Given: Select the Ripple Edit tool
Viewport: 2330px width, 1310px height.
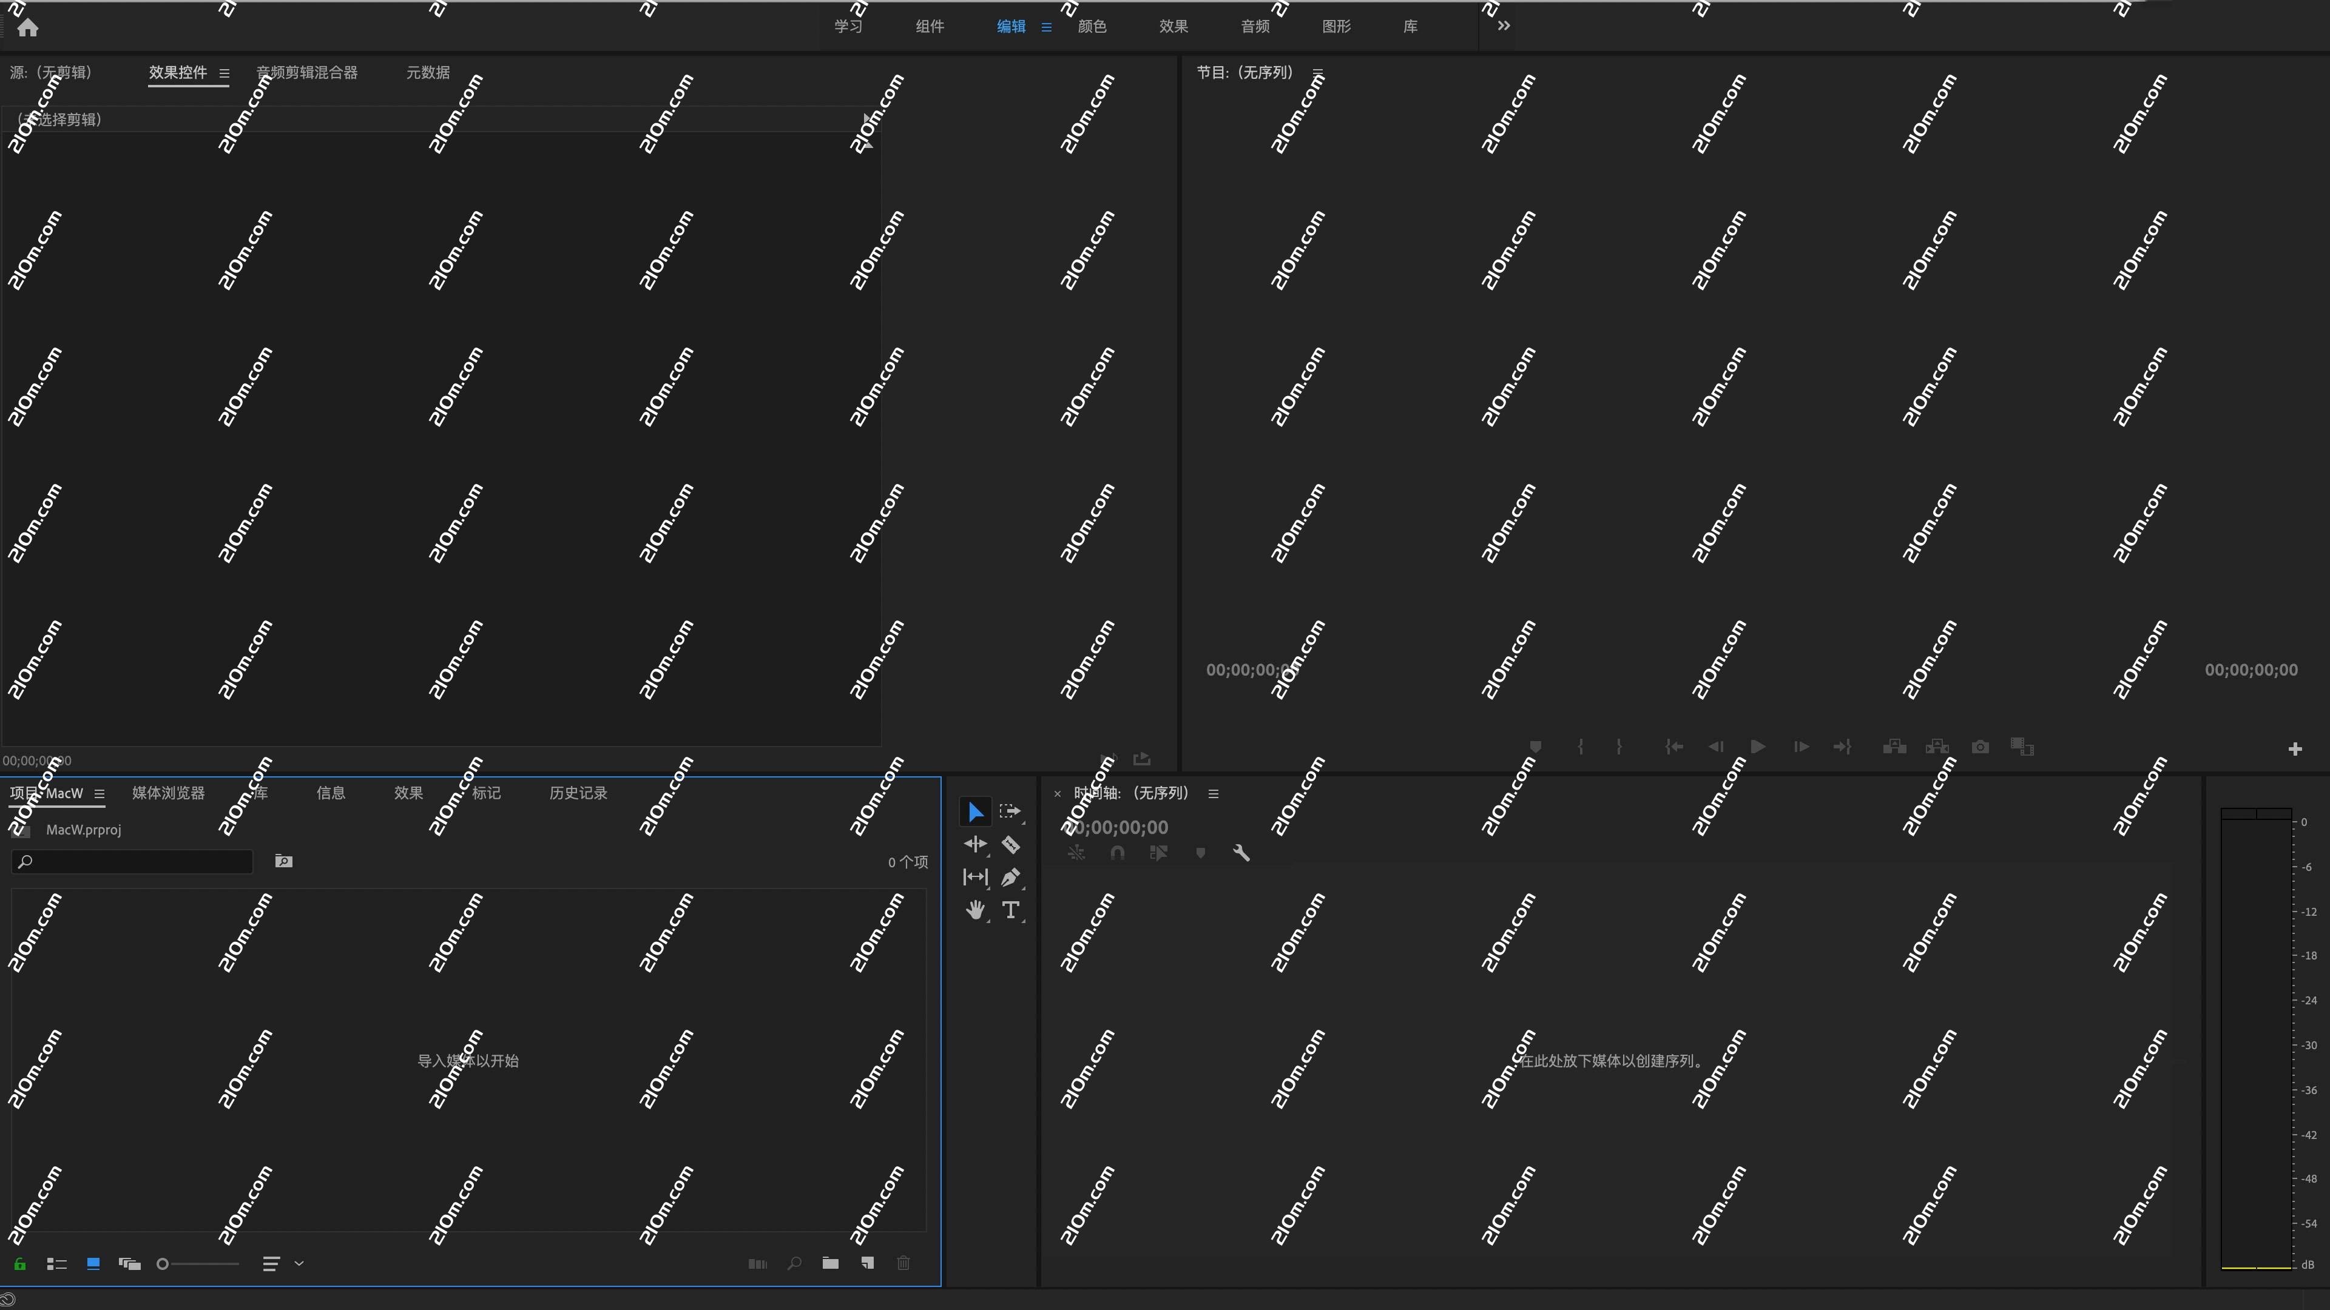Looking at the screenshot, I should click(975, 844).
